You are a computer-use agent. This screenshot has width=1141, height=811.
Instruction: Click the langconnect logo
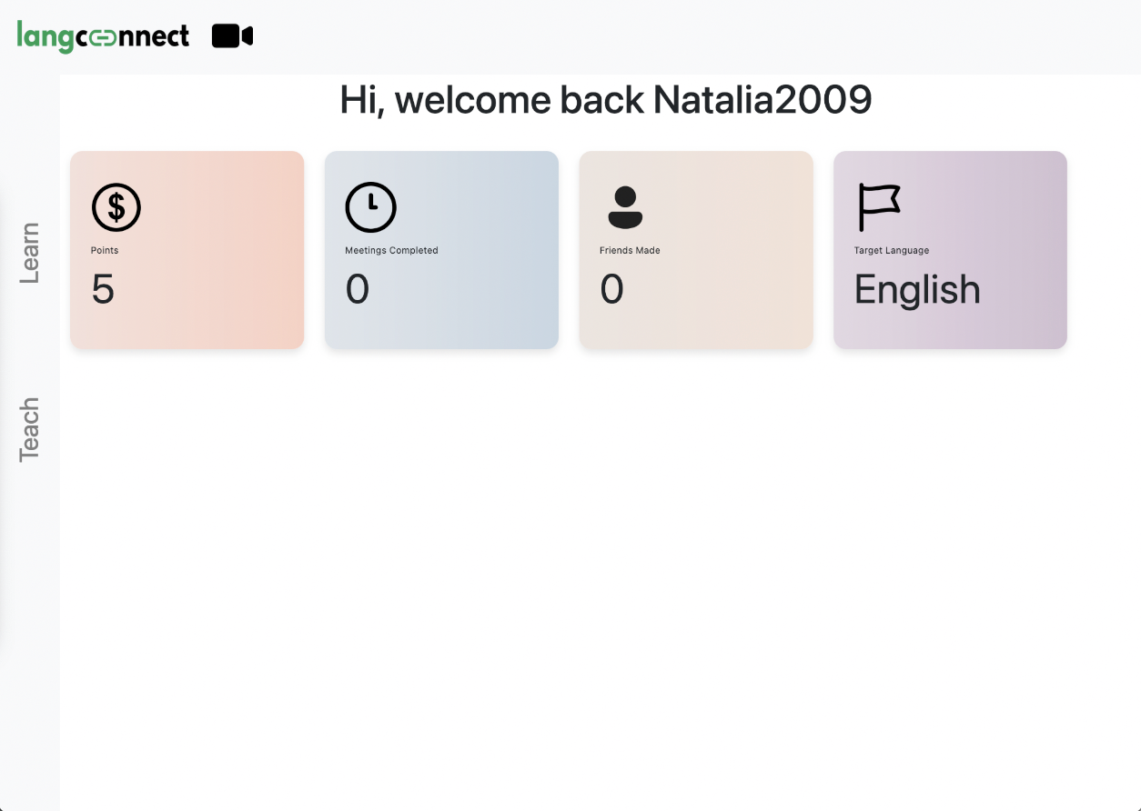click(103, 36)
